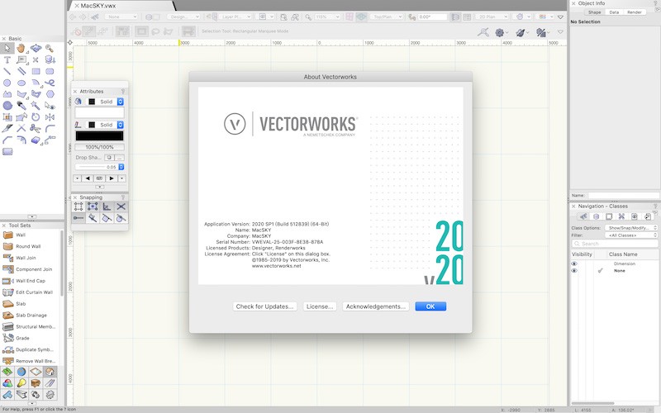661x413 pixels.
Task: Toggle visibility of Dimension class
Action: pyautogui.click(x=573, y=263)
